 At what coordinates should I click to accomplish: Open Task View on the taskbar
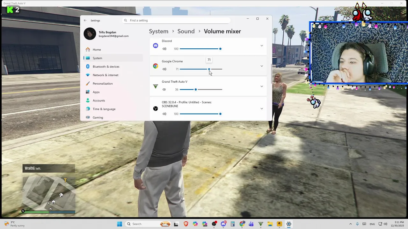tap(176, 224)
